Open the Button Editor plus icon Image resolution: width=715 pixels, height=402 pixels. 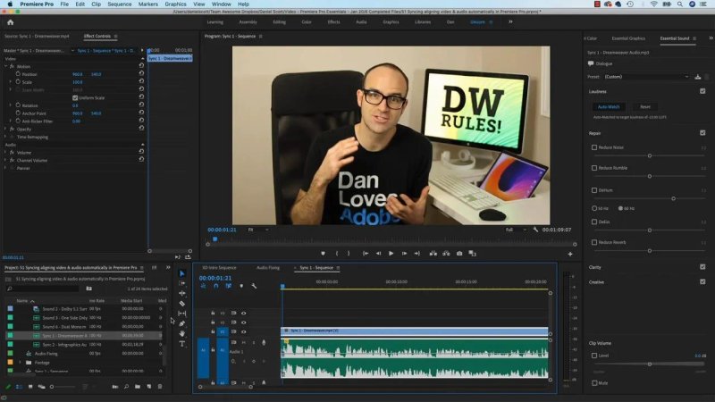(x=570, y=254)
